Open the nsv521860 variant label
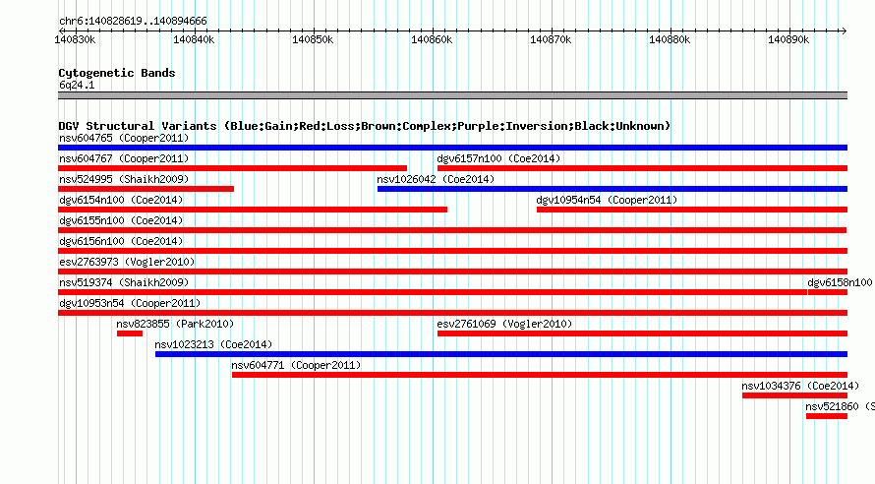 pyautogui.click(x=840, y=406)
